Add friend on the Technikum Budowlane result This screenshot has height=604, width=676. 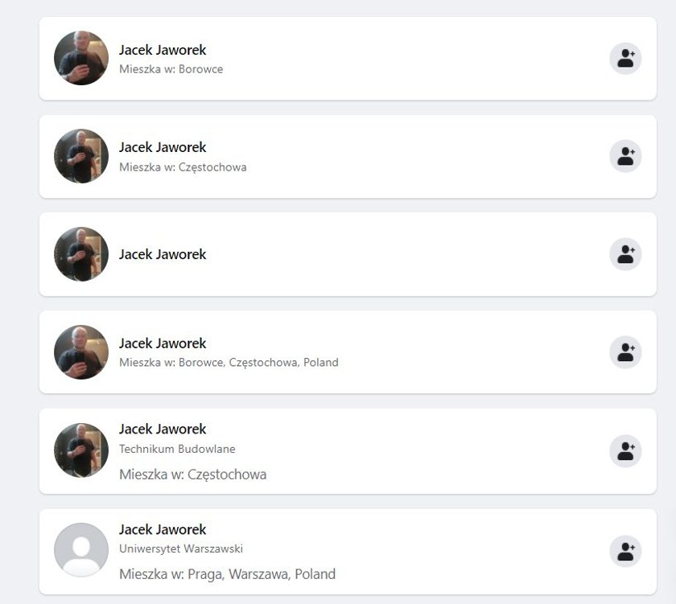click(x=625, y=451)
